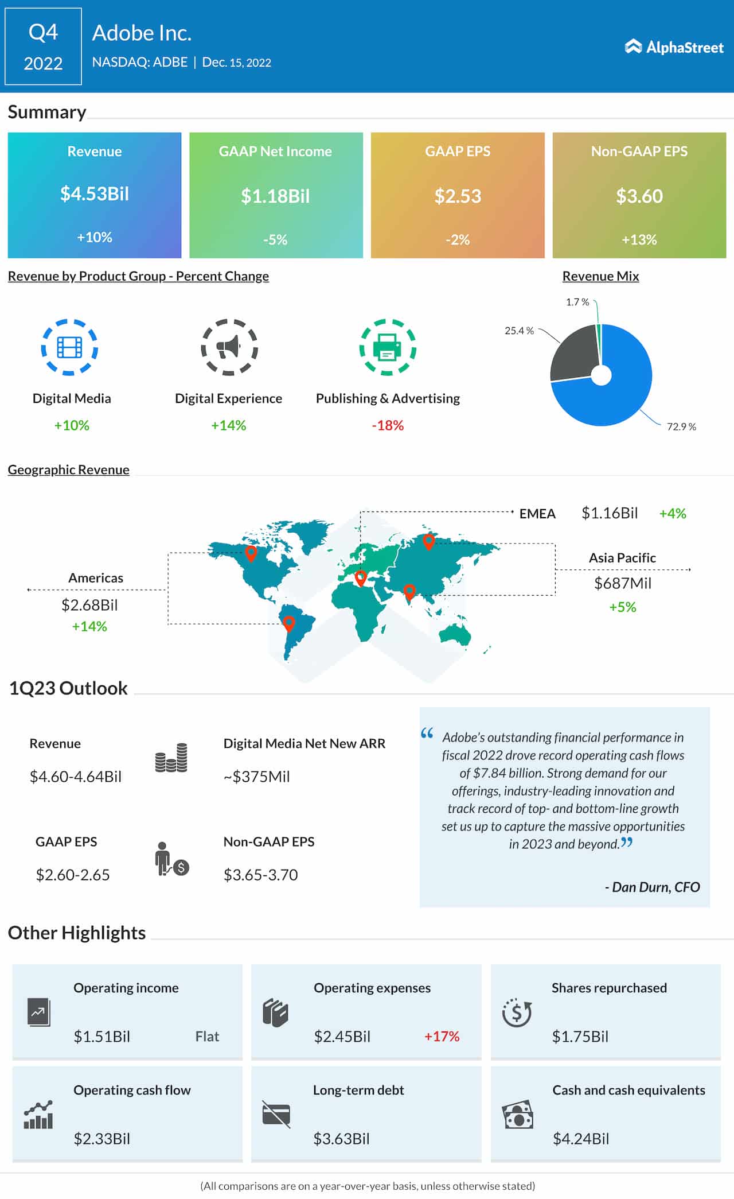Click the map pin on North America

point(251,553)
